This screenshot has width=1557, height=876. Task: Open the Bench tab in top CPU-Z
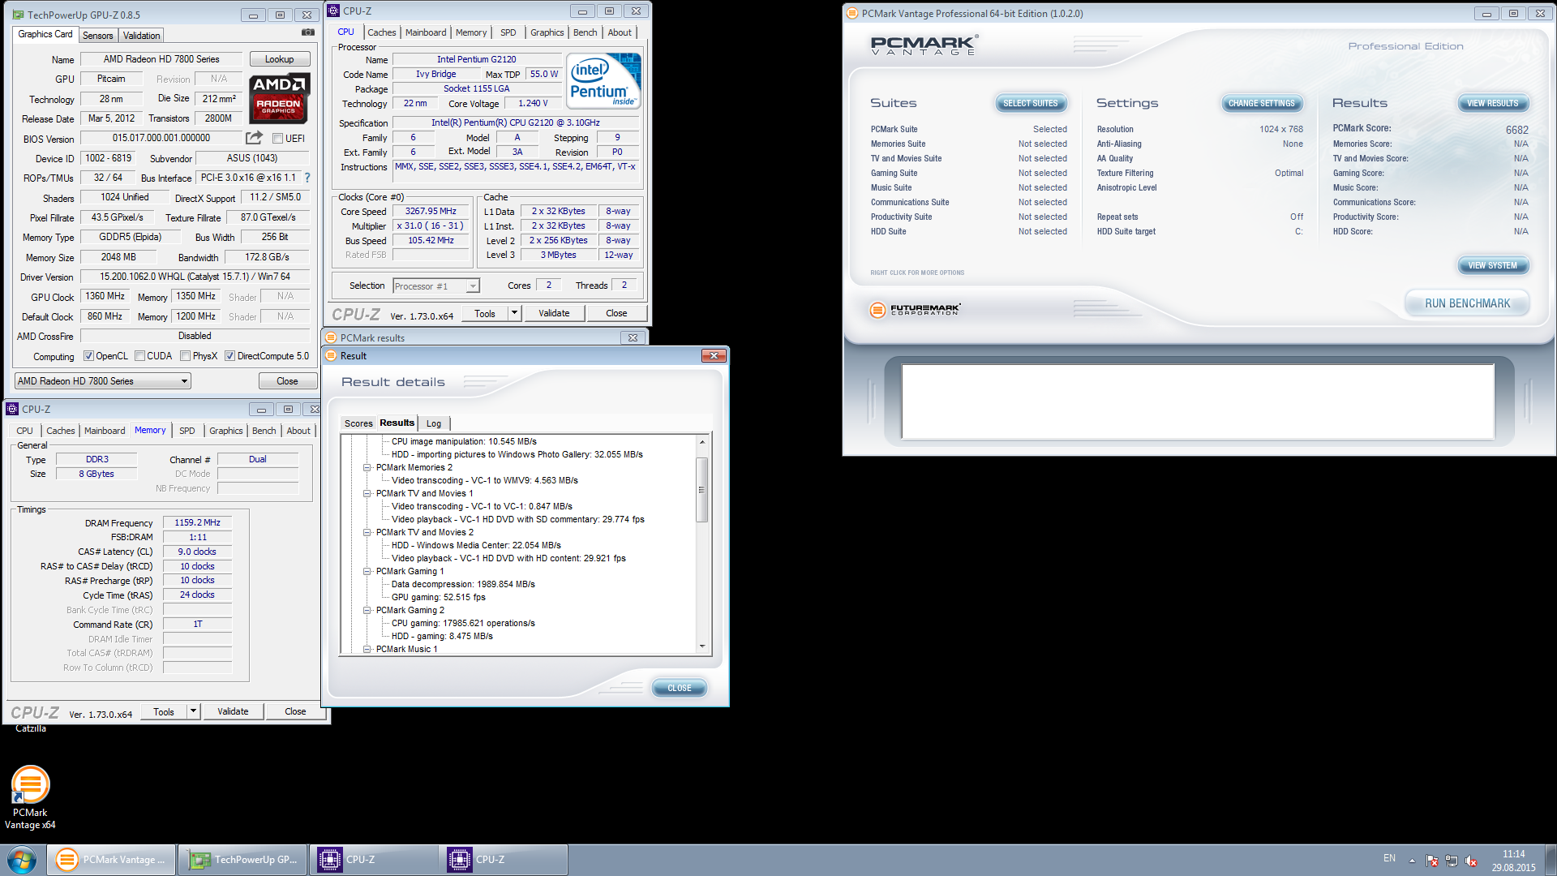(x=585, y=32)
